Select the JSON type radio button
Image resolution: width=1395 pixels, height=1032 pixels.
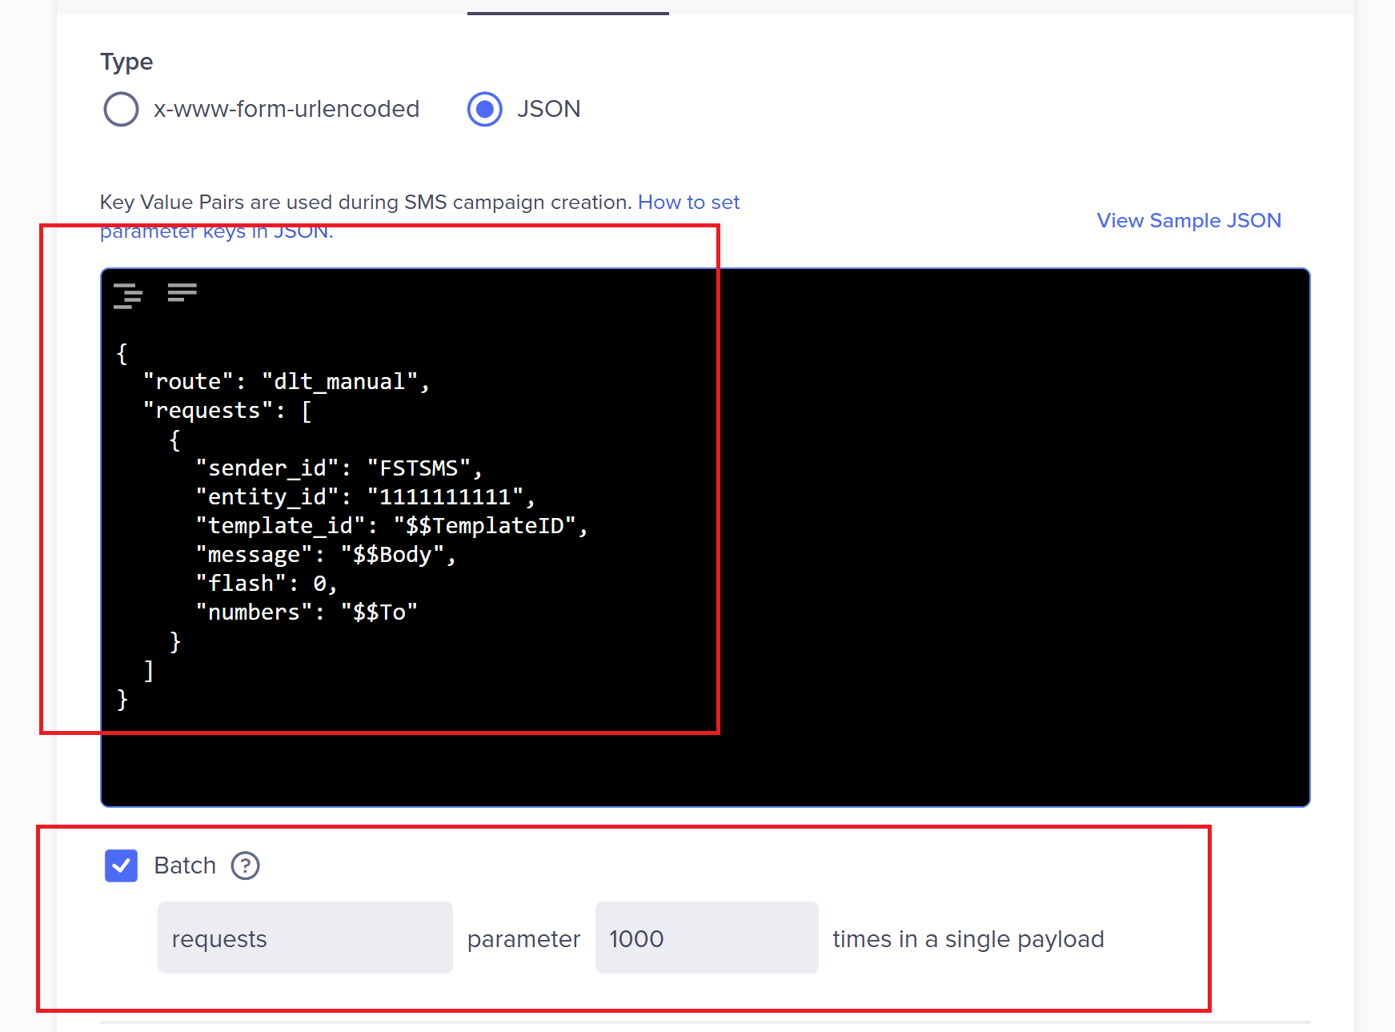point(485,109)
